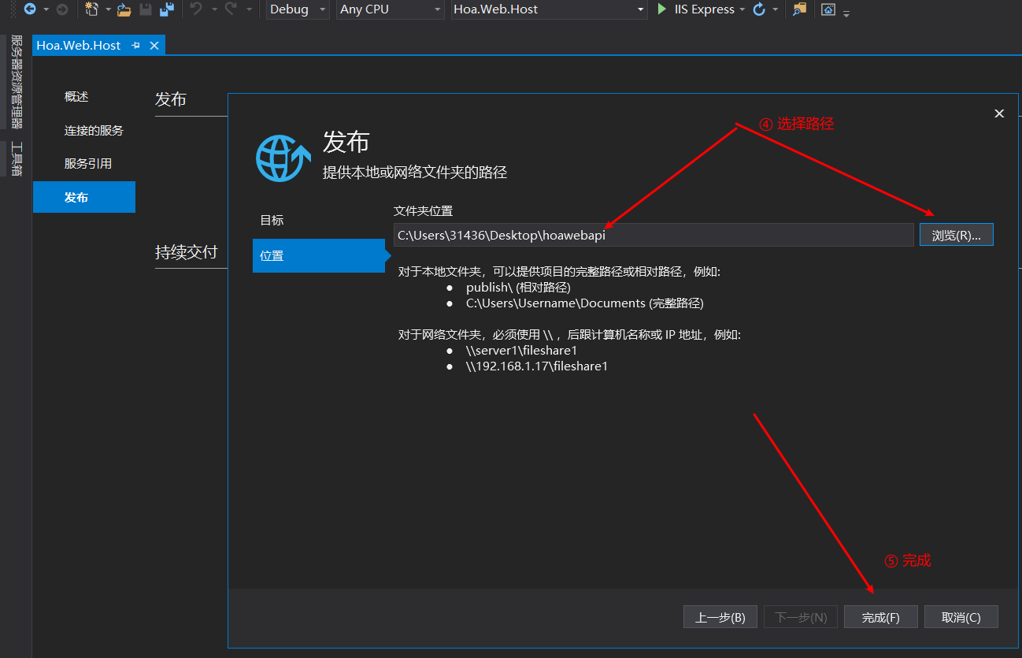Go back with 上一步(B) button
The width and height of the screenshot is (1022, 658).
[x=720, y=618]
